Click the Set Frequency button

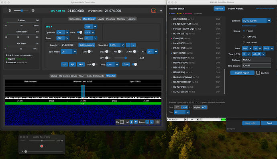[x=87, y=45]
